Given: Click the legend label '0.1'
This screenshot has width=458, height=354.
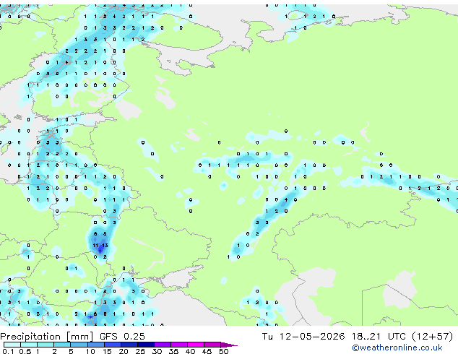Looking at the screenshot, I should click(8, 351).
